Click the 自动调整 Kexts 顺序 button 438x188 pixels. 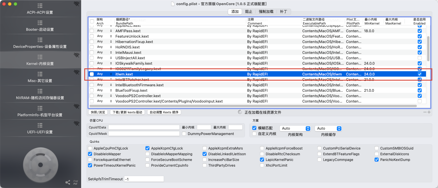[164, 112]
